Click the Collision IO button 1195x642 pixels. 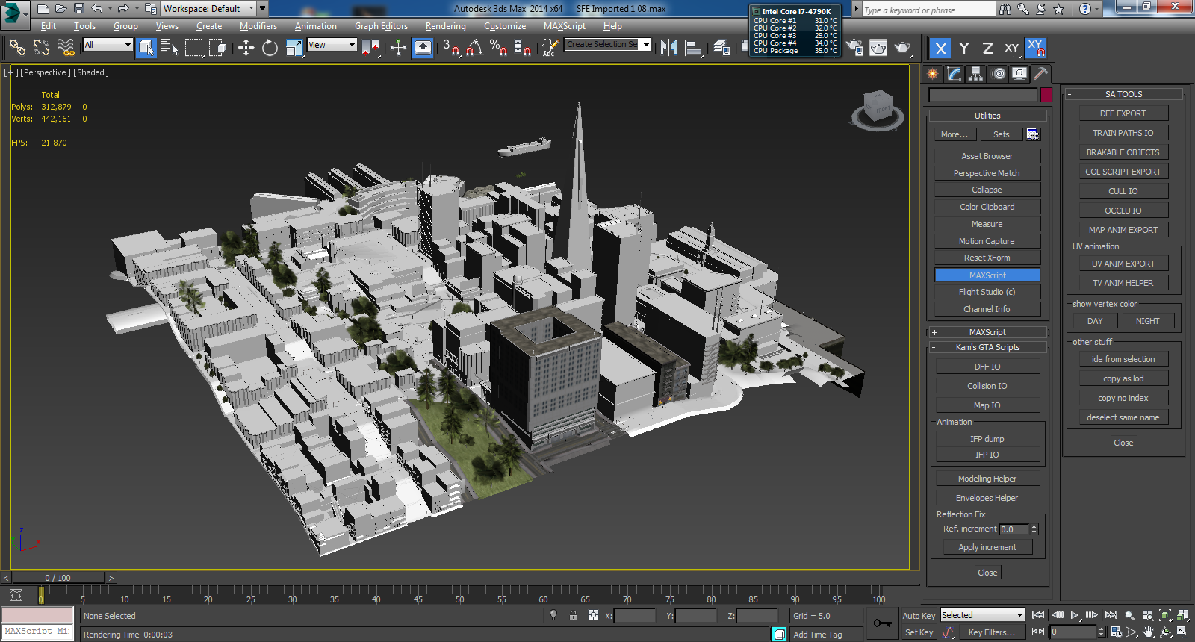click(x=987, y=386)
